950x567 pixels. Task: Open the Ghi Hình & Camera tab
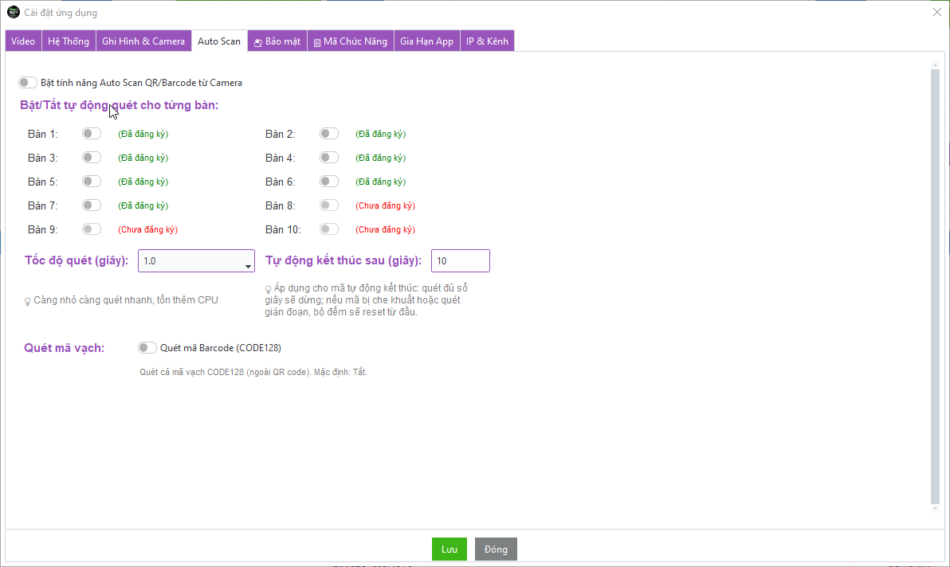143,41
